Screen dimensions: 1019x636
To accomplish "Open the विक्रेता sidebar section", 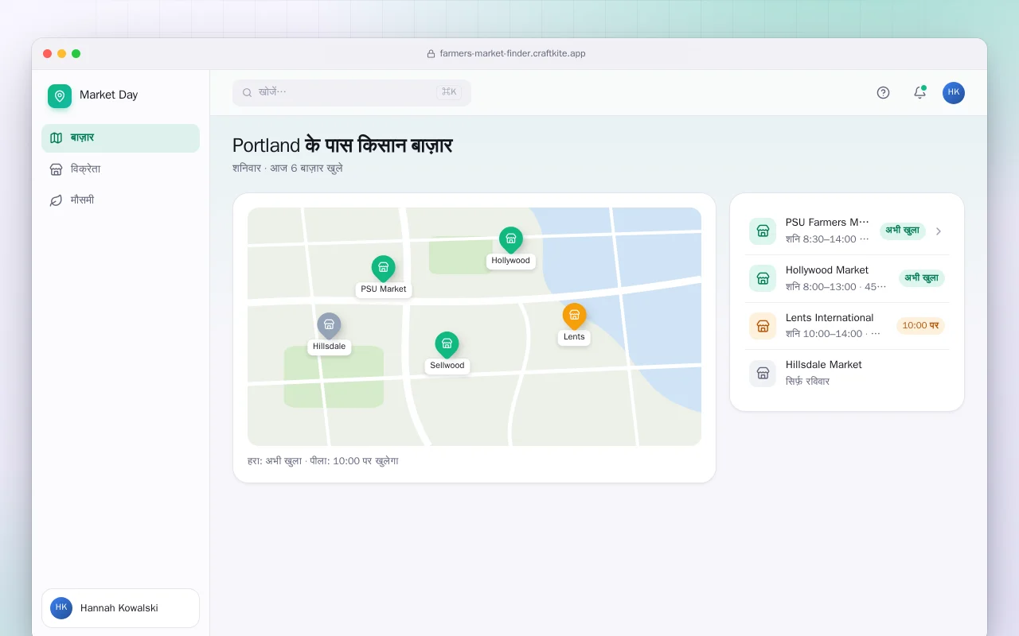I will coord(120,169).
